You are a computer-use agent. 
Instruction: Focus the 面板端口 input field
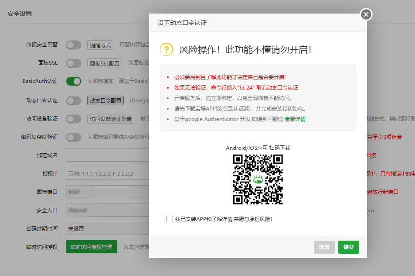(x=107, y=192)
